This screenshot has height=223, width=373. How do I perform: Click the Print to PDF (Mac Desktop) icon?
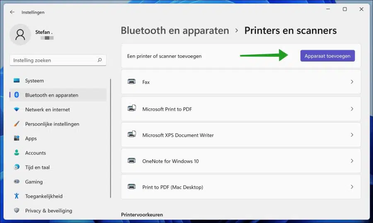point(131,187)
